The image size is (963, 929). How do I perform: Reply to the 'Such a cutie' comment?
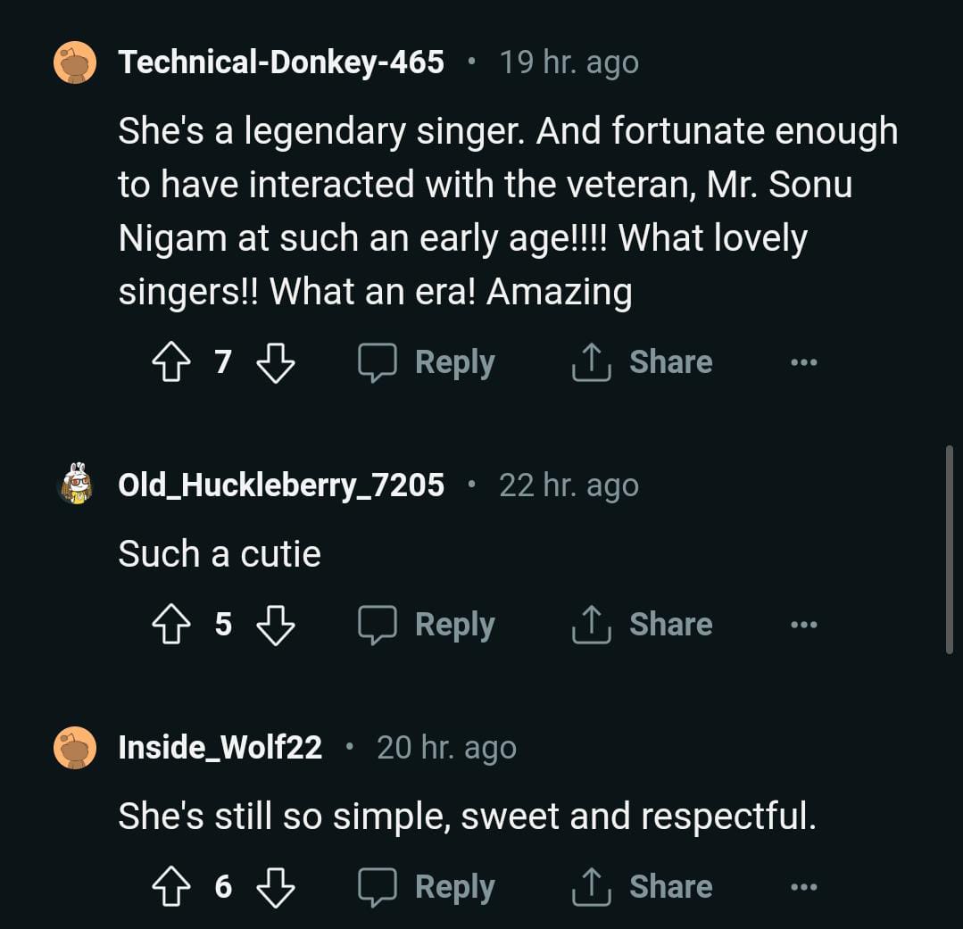[427, 625]
